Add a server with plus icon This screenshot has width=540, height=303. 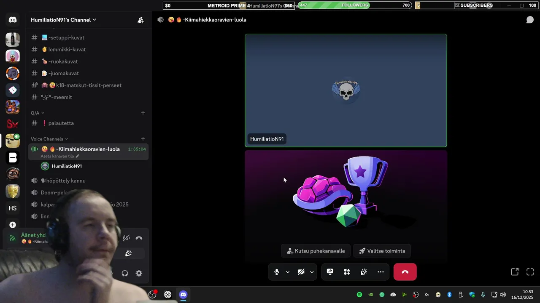[x=13, y=225]
